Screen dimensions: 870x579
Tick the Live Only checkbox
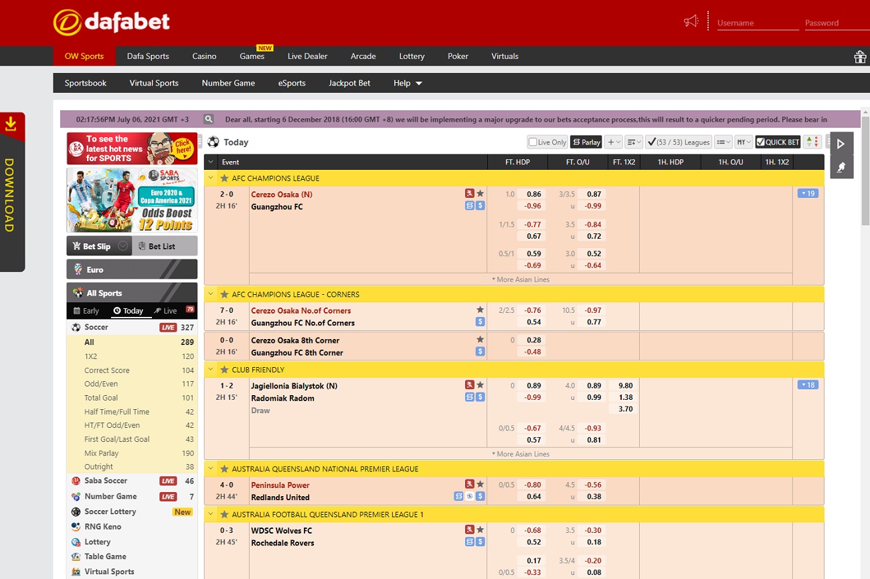pos(533,142)
